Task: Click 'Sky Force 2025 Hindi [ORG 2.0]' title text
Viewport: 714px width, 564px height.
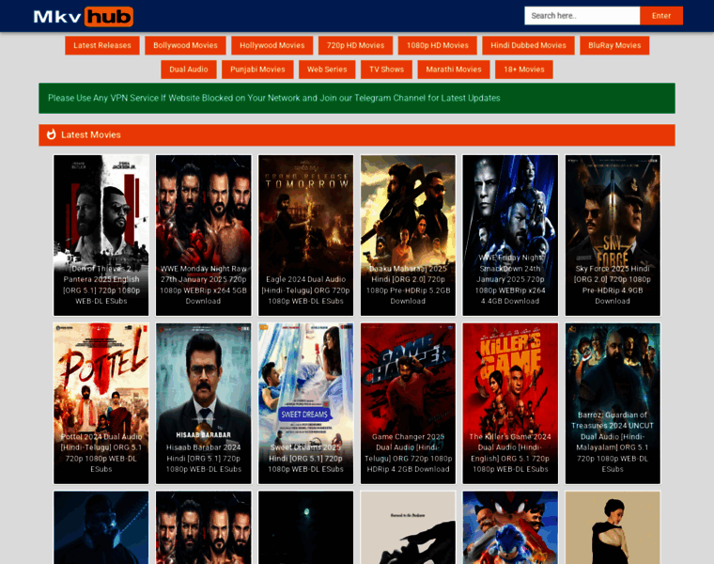Action: click(x=612, y=274)
